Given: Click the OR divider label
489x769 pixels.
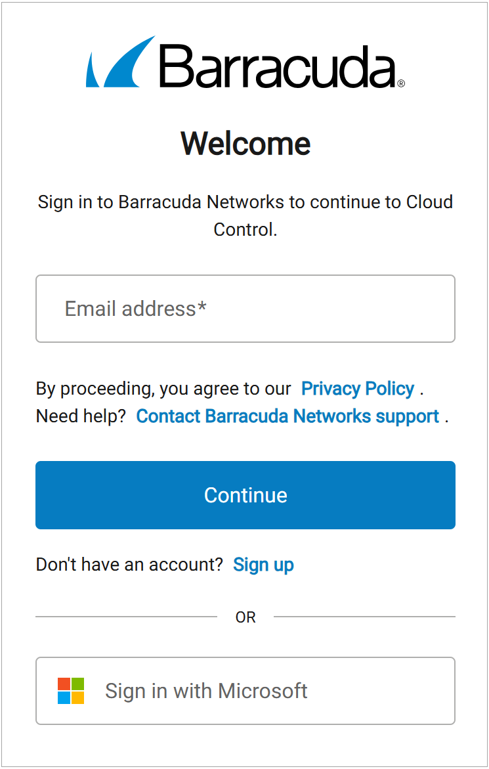Looking at the screenshot, I should (245, 617).
